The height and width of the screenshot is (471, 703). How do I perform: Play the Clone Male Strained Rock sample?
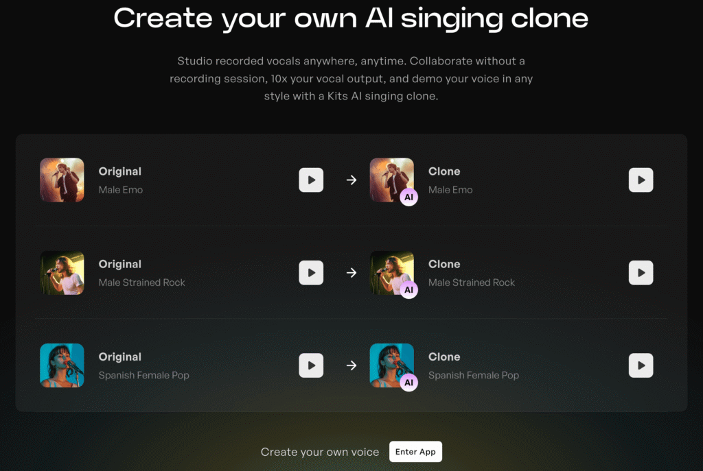tap(641, 273)
